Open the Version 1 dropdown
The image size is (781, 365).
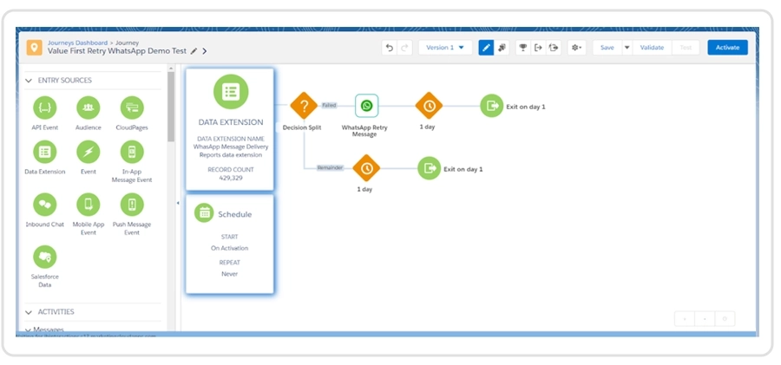(x=445, y=48)
